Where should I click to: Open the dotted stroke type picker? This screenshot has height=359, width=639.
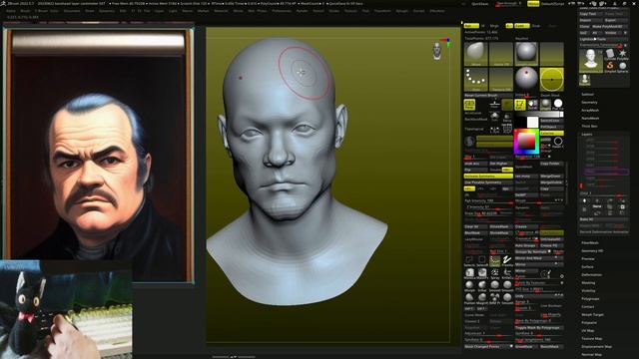(x=475, y=80)
